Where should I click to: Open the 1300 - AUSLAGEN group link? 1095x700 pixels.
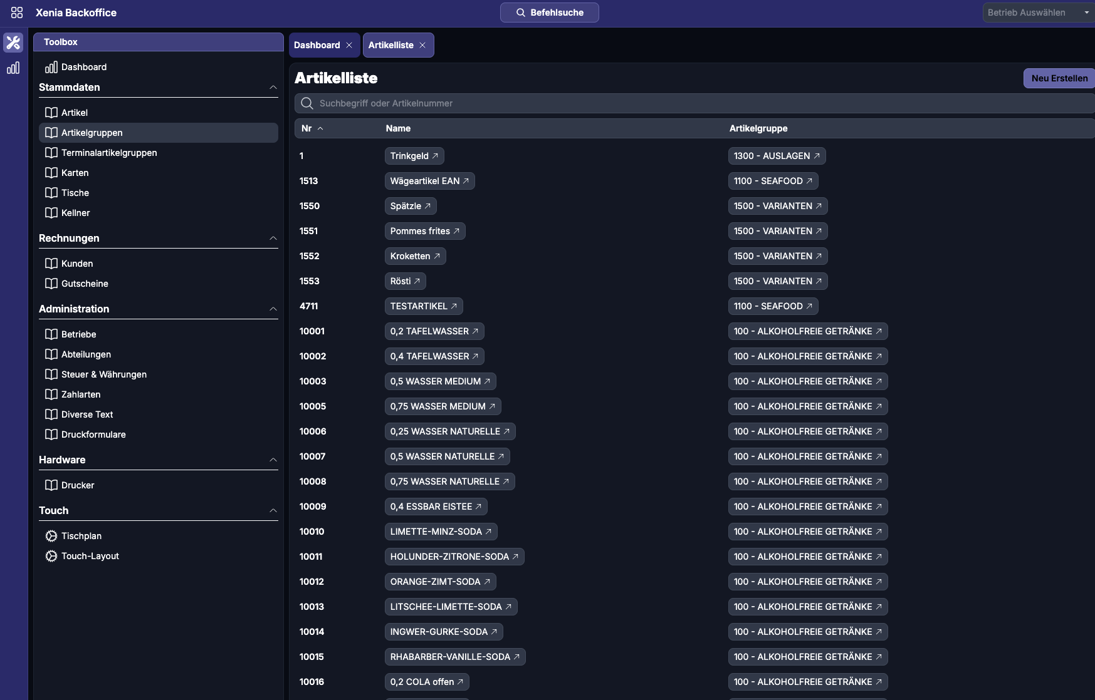point(776,156)
